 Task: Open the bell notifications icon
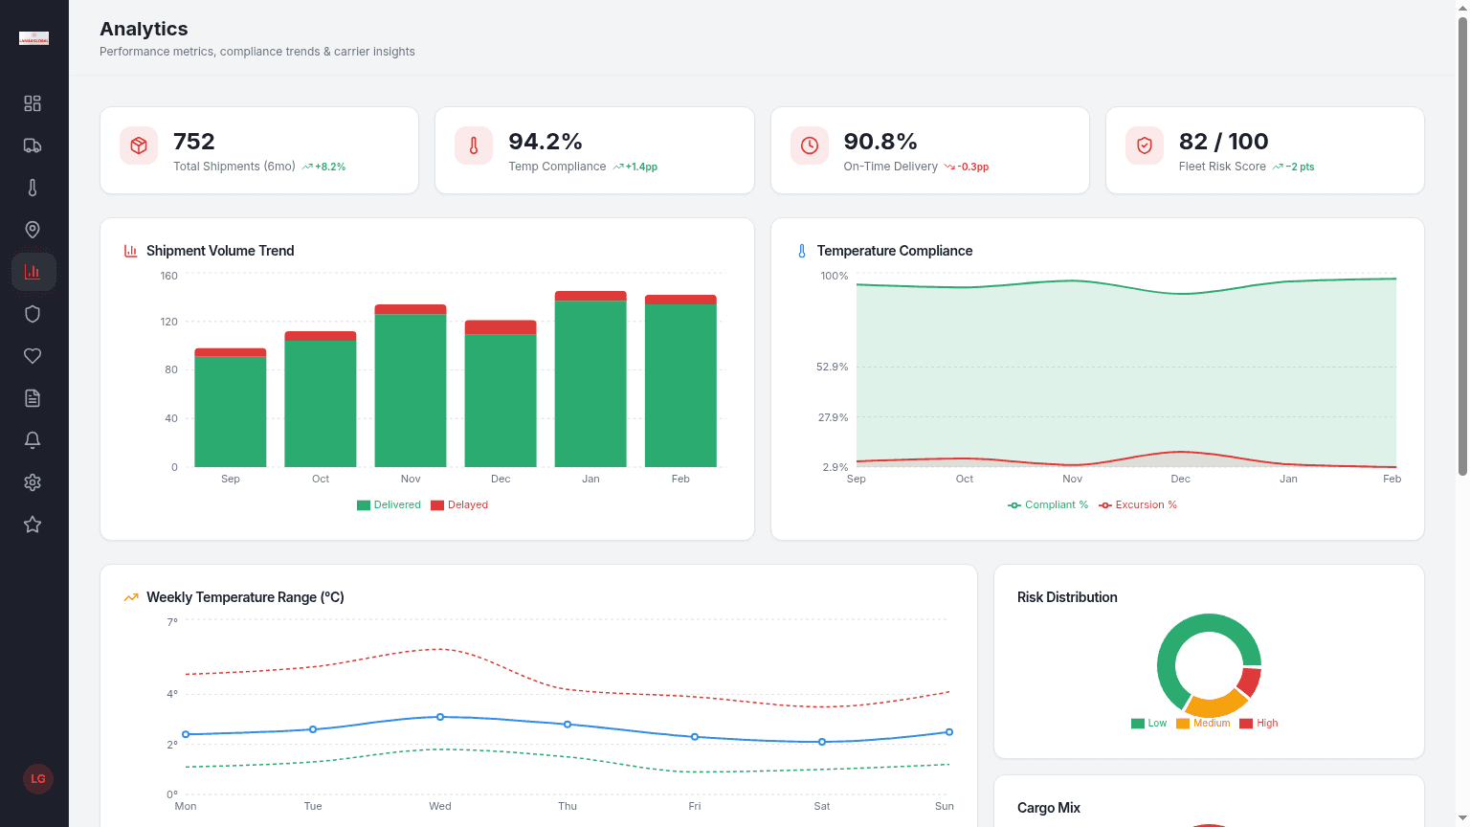click(x=33, y=440)
